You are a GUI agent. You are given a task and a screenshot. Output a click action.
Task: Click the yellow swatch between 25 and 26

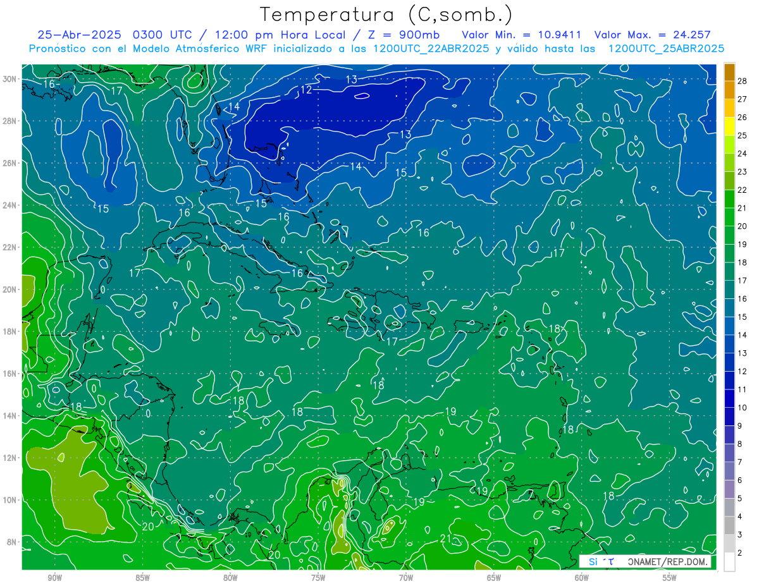(x=729, y=126)
